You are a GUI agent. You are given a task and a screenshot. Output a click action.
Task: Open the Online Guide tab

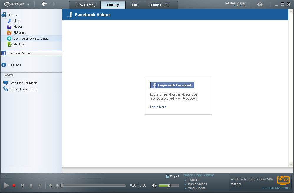click(159, 5)
